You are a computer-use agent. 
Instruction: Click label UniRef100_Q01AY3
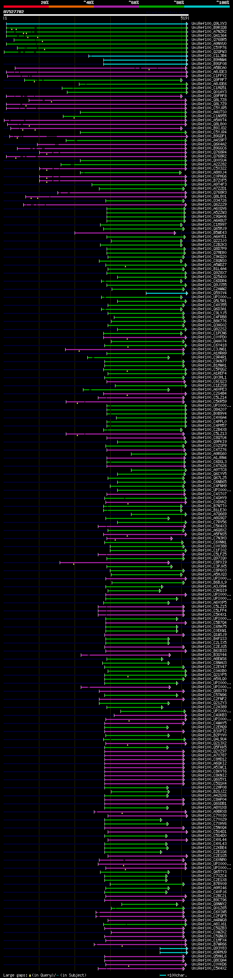coord(209,92)
